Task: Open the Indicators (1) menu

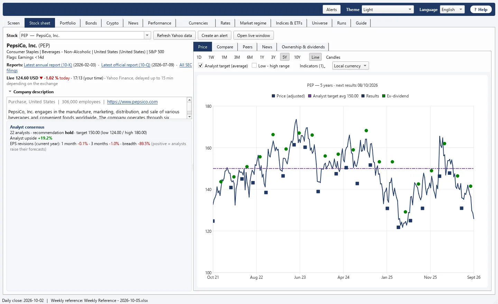Action: 312,66
